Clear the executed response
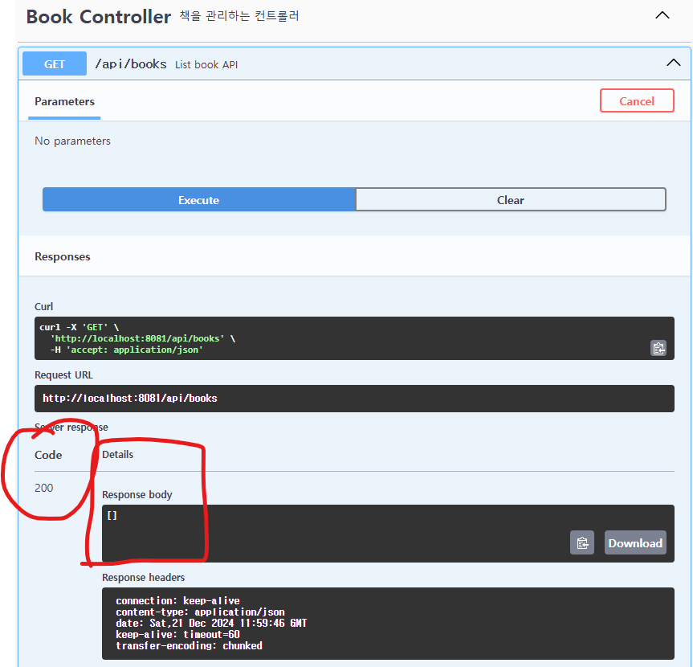Image resolution: width=693 pixels, height=667 pixels. click(511, 200)
